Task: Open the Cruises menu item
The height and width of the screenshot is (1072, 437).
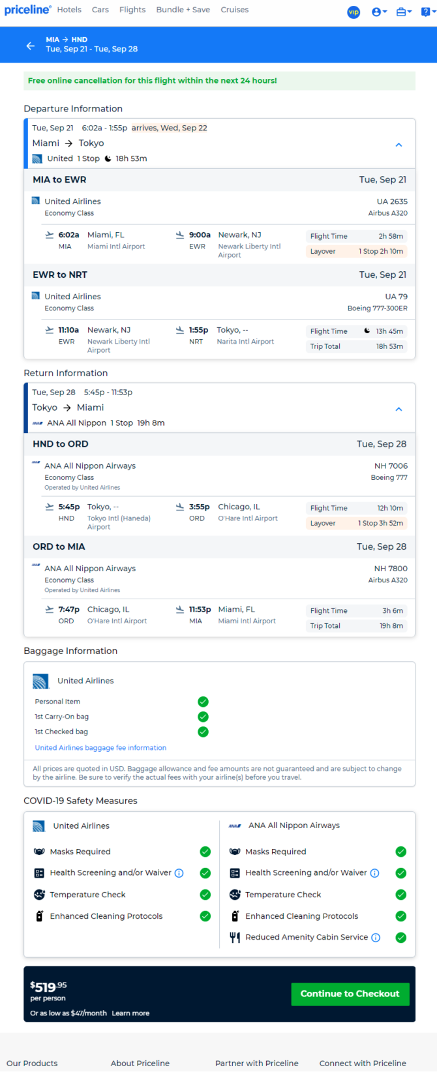Action: pyautogui.click(x=235, y=10)
